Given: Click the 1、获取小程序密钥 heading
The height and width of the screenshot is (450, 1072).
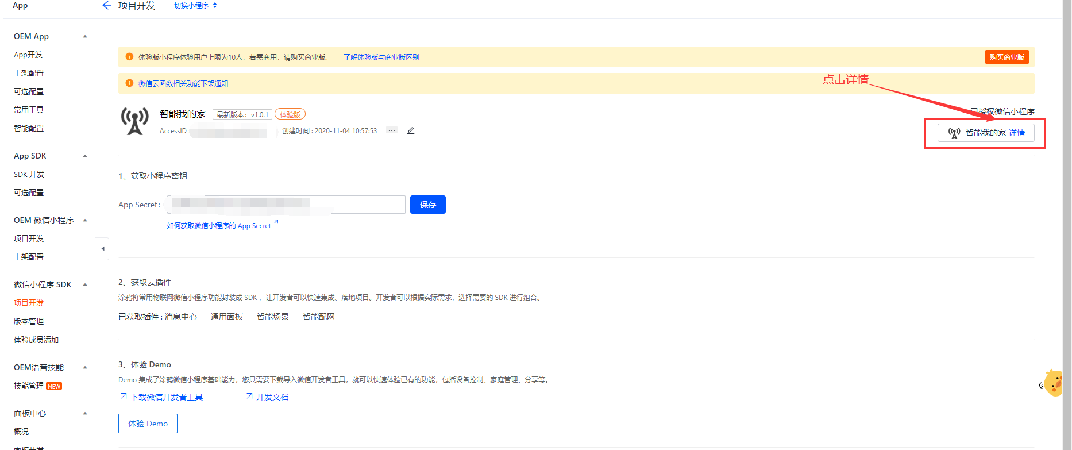Looking at the screenshot, I should click(x=153, y=176).
